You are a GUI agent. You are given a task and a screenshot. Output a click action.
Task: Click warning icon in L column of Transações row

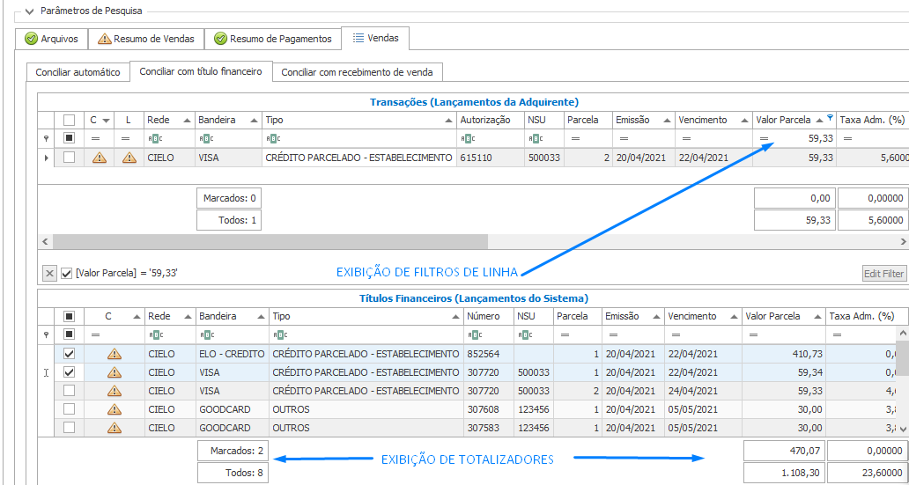[129, 158]
